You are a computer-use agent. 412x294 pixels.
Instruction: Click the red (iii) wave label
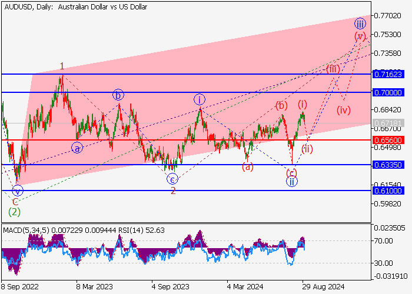tap(333, 69)
